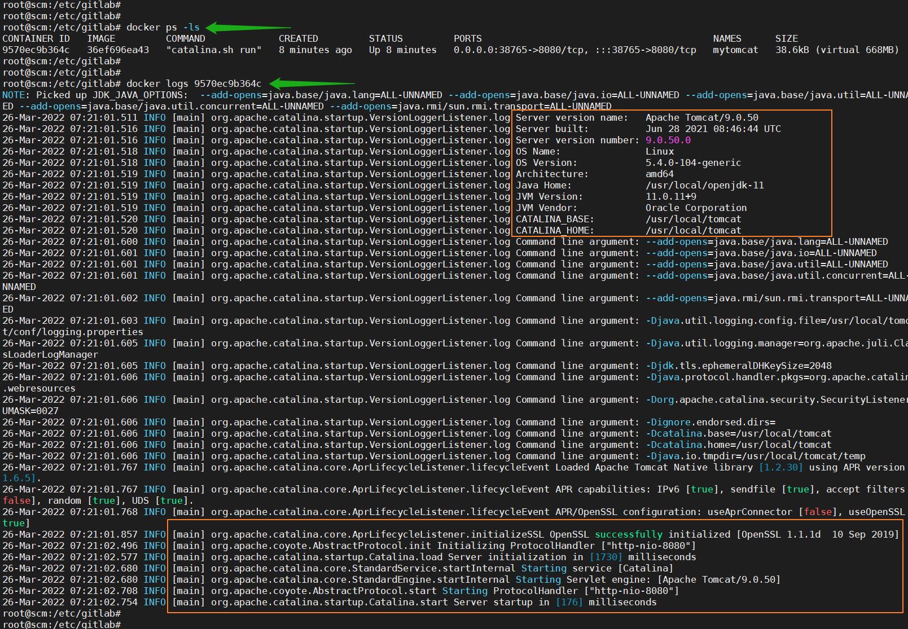Click 'successfully' in OpenSSL initialized line

(629, 534)
